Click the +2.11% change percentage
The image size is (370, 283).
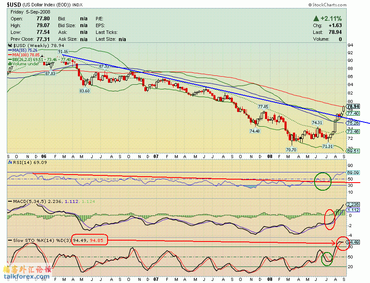331,18
